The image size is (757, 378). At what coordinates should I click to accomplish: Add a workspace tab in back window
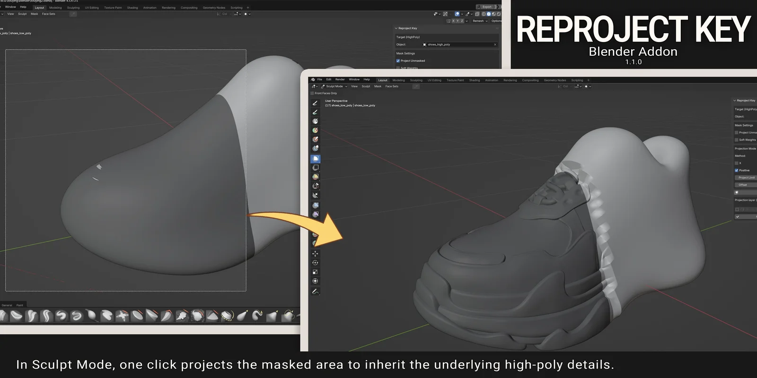(x=248, y=8)
